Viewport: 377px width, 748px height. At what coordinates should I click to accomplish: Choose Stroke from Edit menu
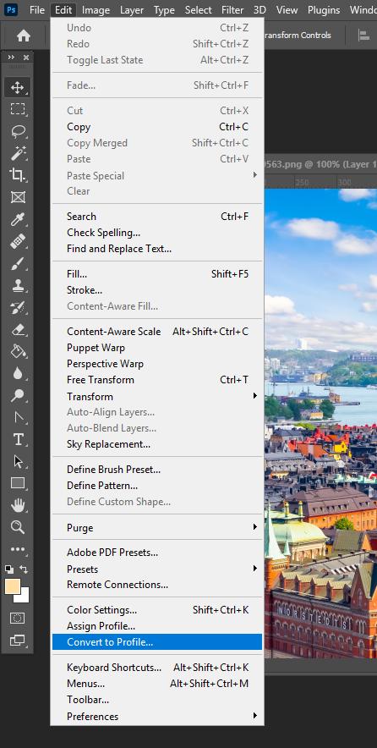click(157, 290)
